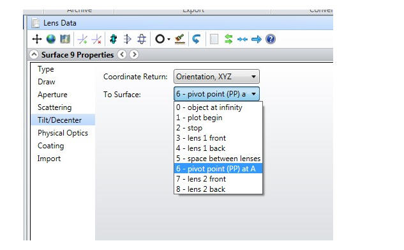Open the Aperture properties section
The height and width of the screenshot is (250, 404).
pos(52,95)
